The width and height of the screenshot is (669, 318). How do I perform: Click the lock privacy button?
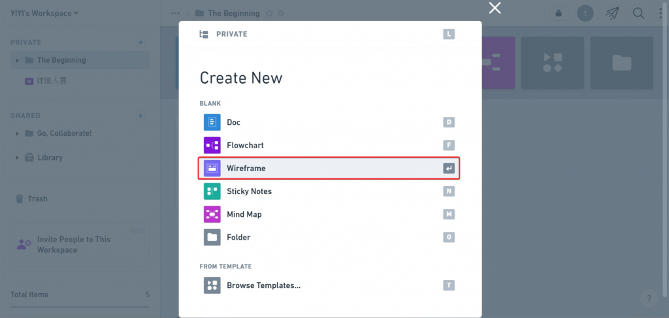point(559,13)
